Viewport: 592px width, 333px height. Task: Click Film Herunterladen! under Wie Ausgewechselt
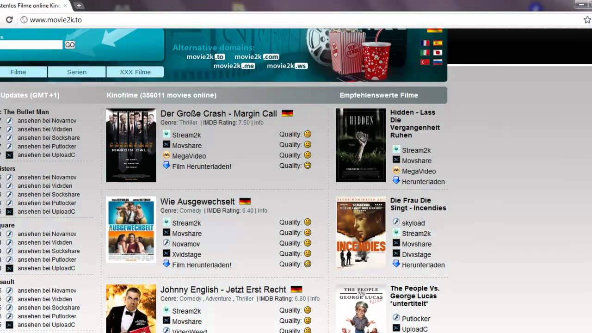202,265
